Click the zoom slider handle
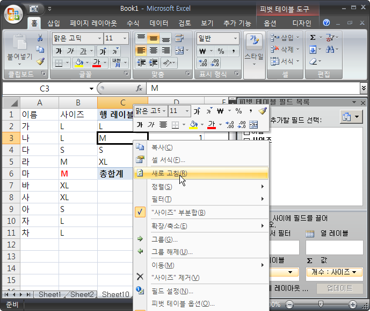Viewport: 370px width, 311px height. [321, 304]
